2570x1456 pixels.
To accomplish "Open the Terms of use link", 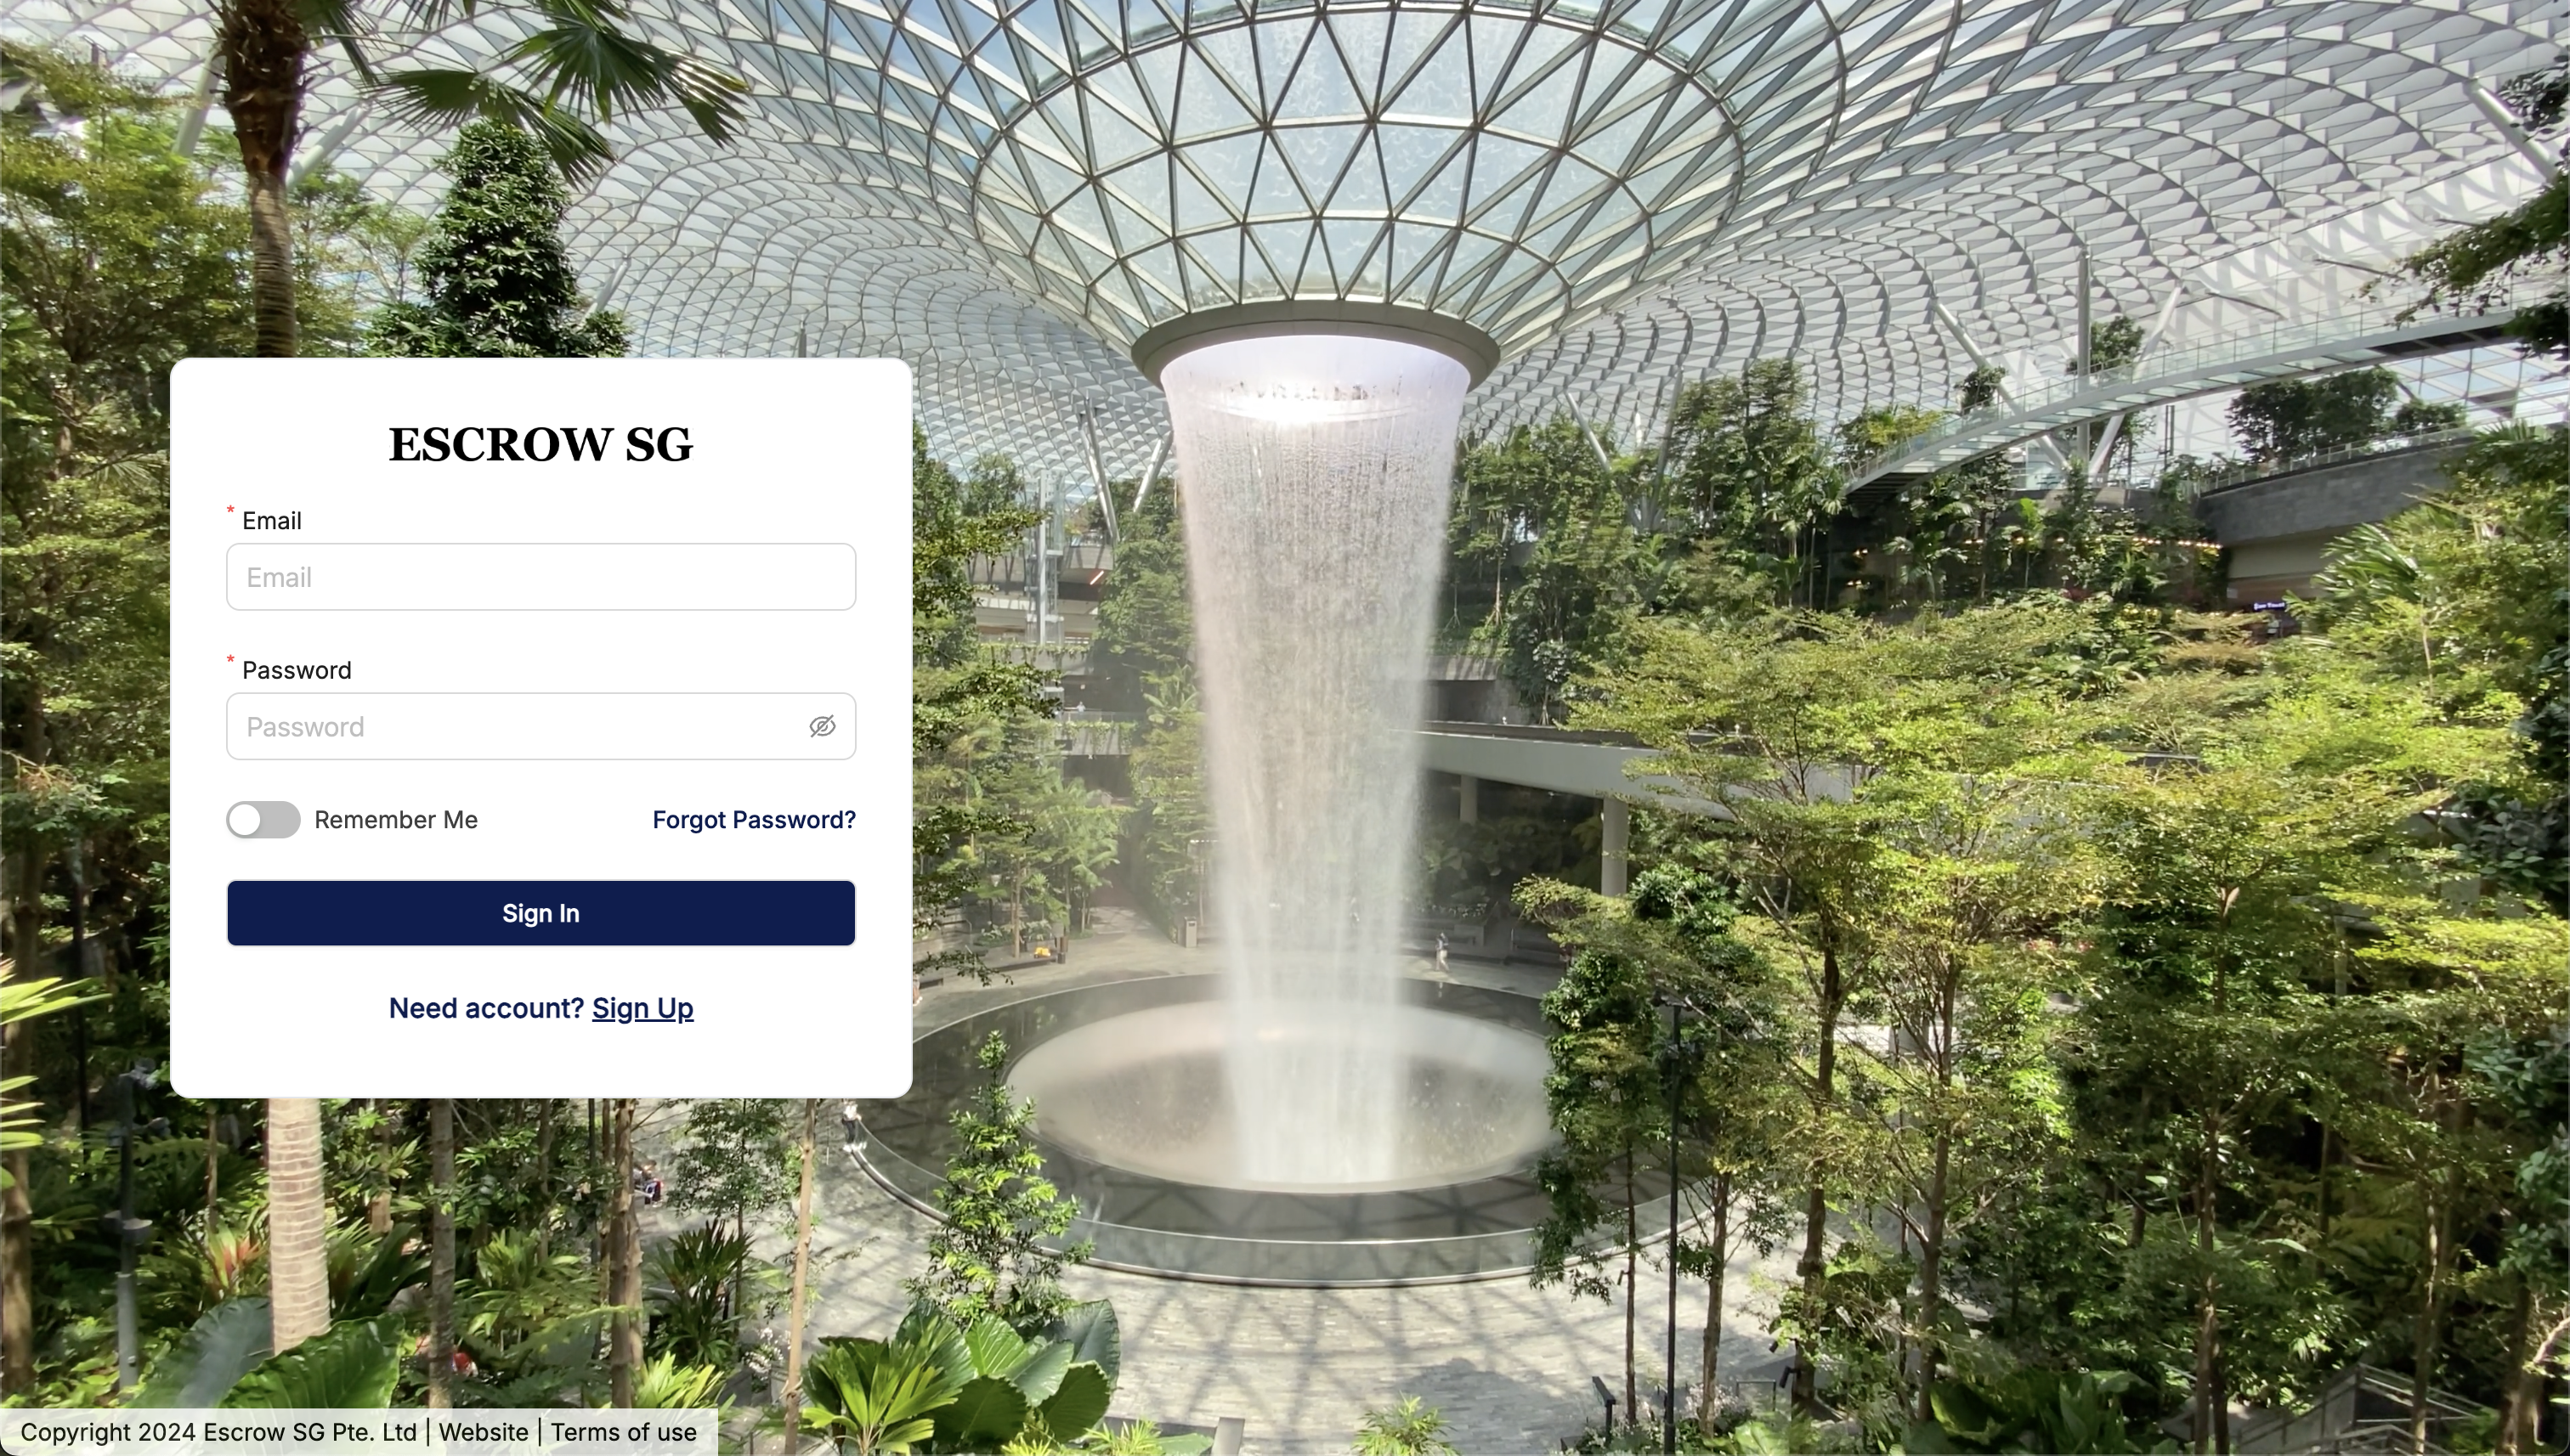I will pos(625,1432).
